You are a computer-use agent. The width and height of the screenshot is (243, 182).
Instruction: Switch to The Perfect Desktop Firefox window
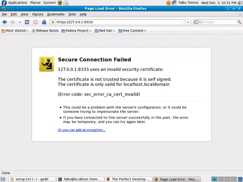click(x=129, y=179)
